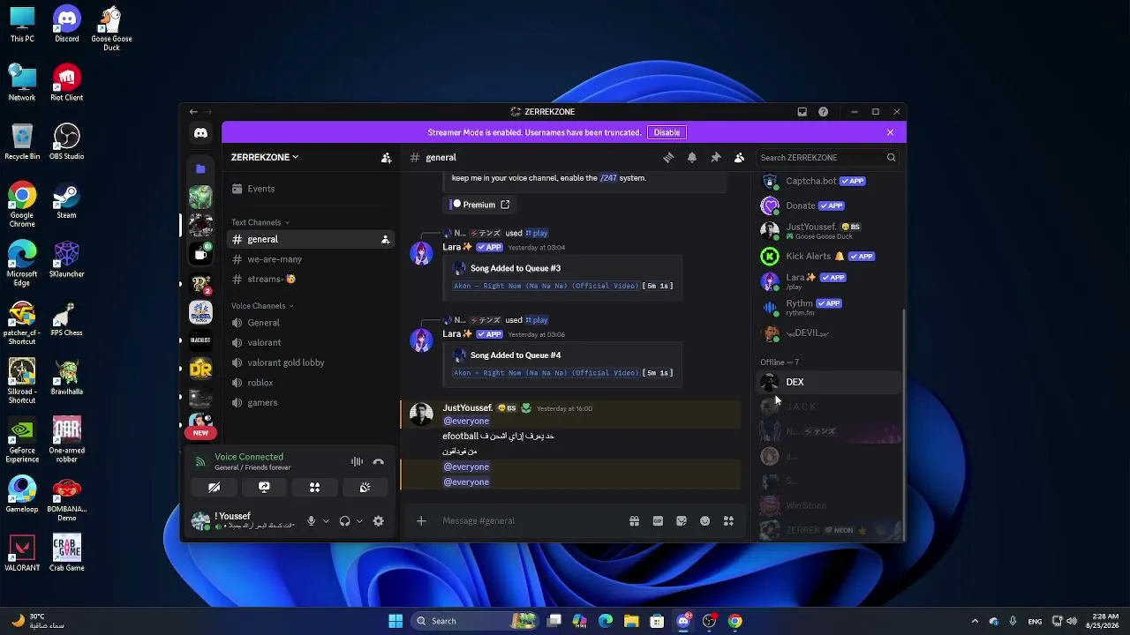The height and width of the screenshot is (635, 1130).
Task: Toggle camera on in voice panel
Action: tap(214, 487)
